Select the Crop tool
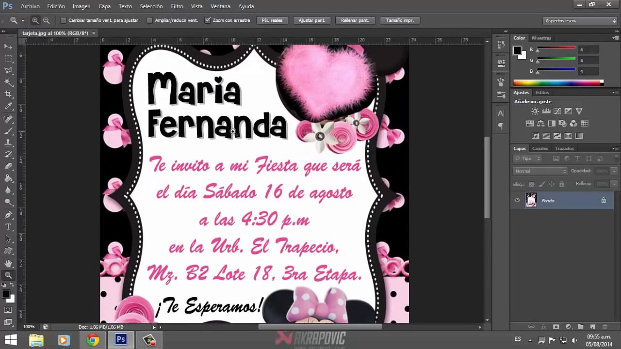 pyautogui.click(x=8, y=94)
